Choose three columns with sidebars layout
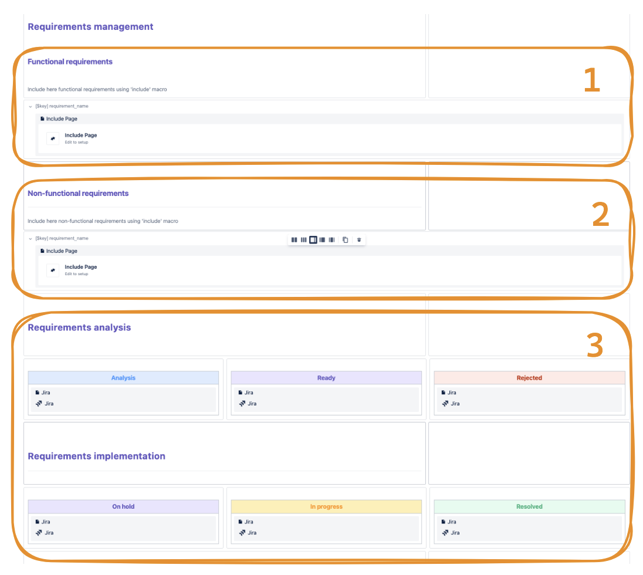This screenshot has width=643, height=575. pyautogui.click(x=331, y=240)
